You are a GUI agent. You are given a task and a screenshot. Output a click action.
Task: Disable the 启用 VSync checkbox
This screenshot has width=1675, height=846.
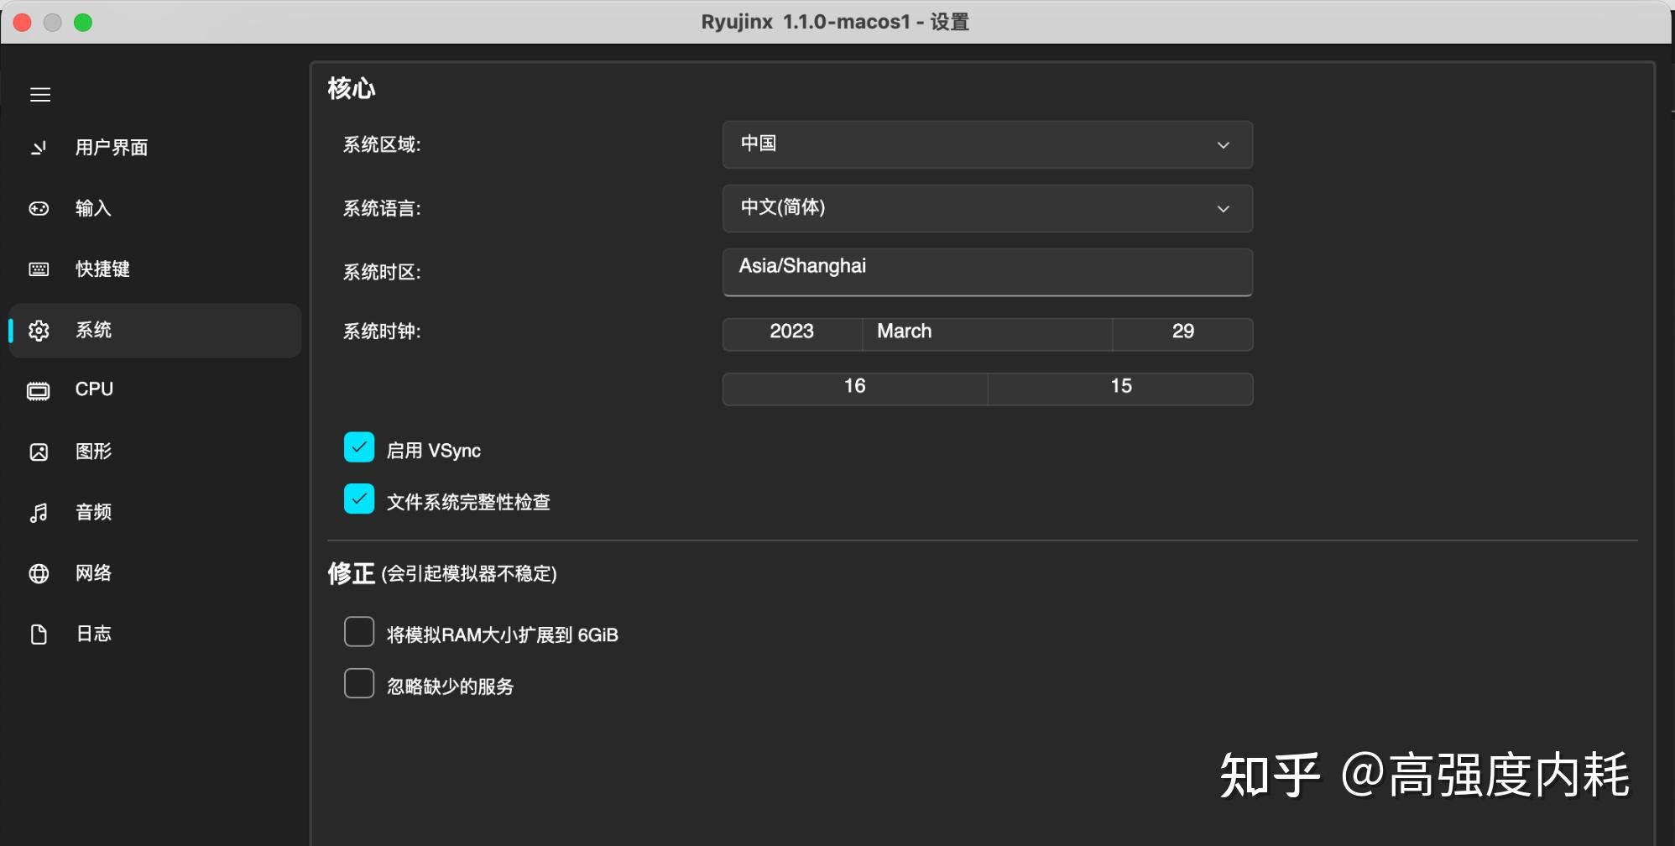[359, 447]
